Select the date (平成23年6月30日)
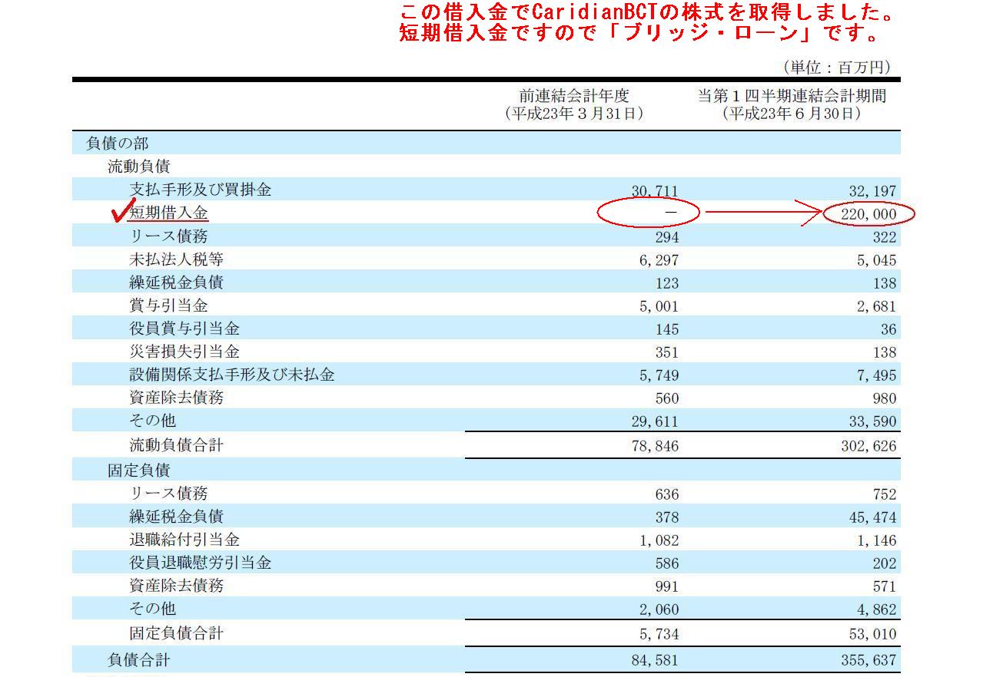Image resolution: width=983 pixels, height=677 pixels. [792, 114]
